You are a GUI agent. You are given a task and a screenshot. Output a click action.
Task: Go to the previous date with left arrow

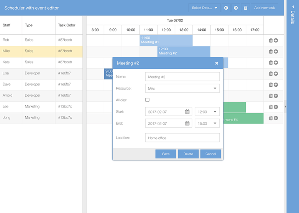point(226,8)
